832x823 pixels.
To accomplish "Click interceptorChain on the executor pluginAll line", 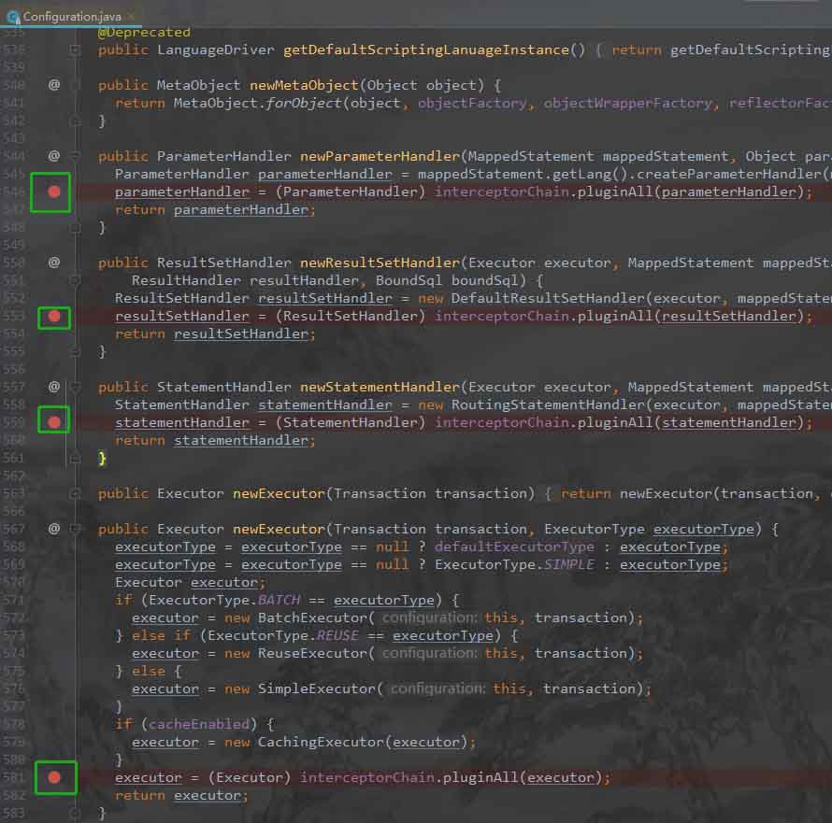I will (367, 777).
